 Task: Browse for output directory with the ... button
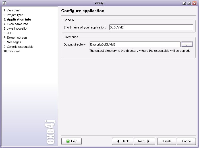pos(187,44)
